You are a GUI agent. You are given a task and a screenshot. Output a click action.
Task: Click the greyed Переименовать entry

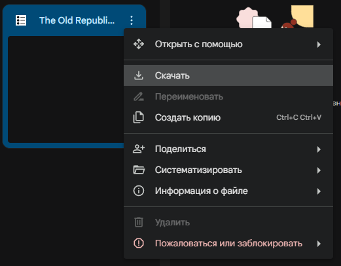pos(228,96)
